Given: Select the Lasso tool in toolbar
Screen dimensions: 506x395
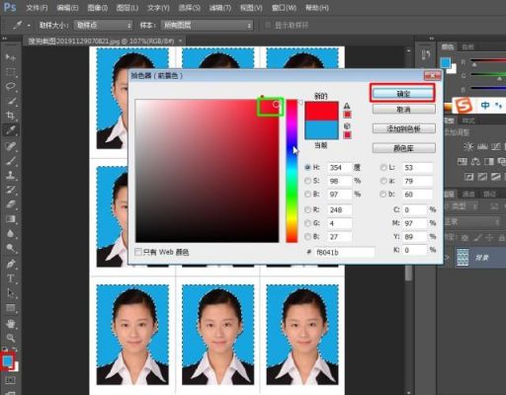Looking at the screenshot, I should pos(11,86).
